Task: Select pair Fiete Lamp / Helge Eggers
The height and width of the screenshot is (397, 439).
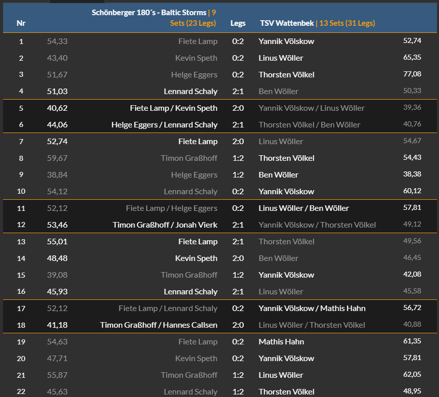Action: coord(171,208)
